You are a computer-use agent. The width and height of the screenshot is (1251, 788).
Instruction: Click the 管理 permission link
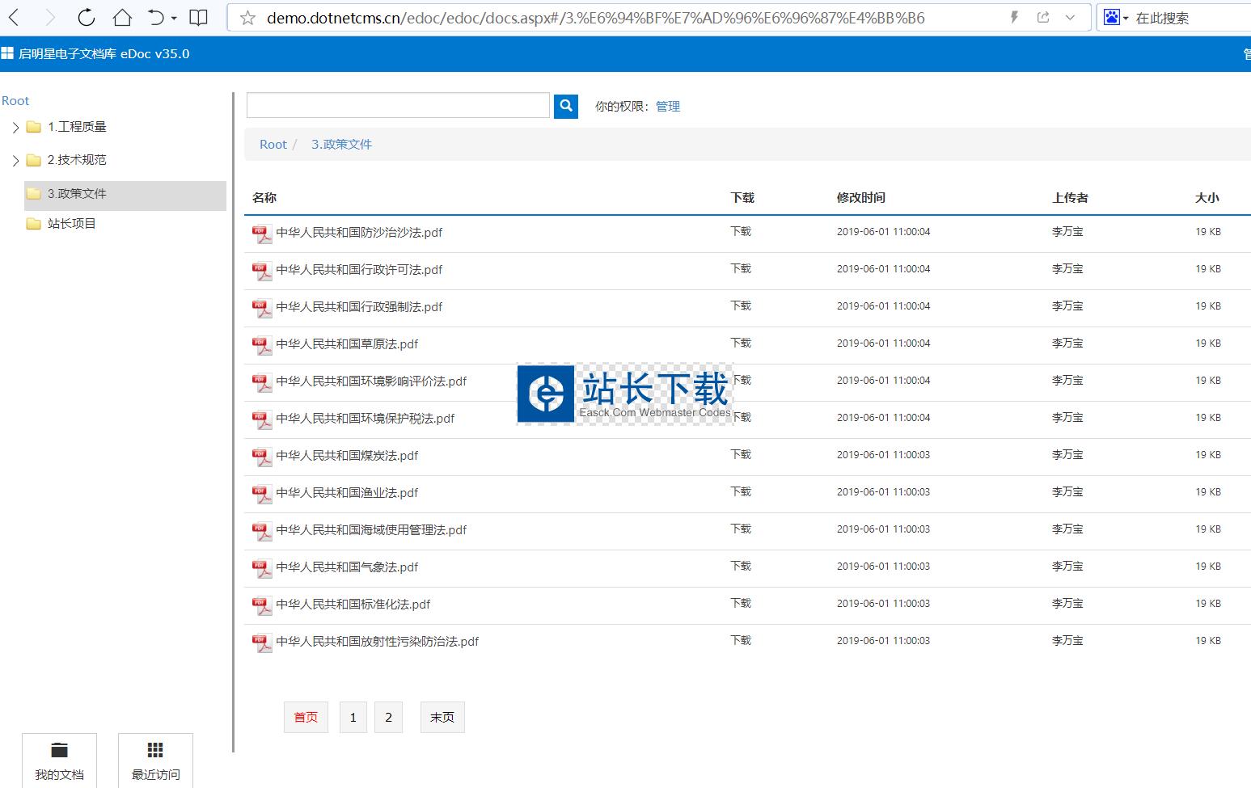pyautogui.click(x=668, y=107)
